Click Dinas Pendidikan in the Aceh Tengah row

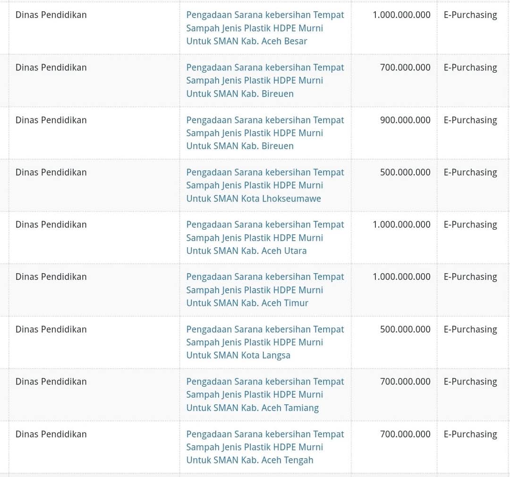point(51,434)
